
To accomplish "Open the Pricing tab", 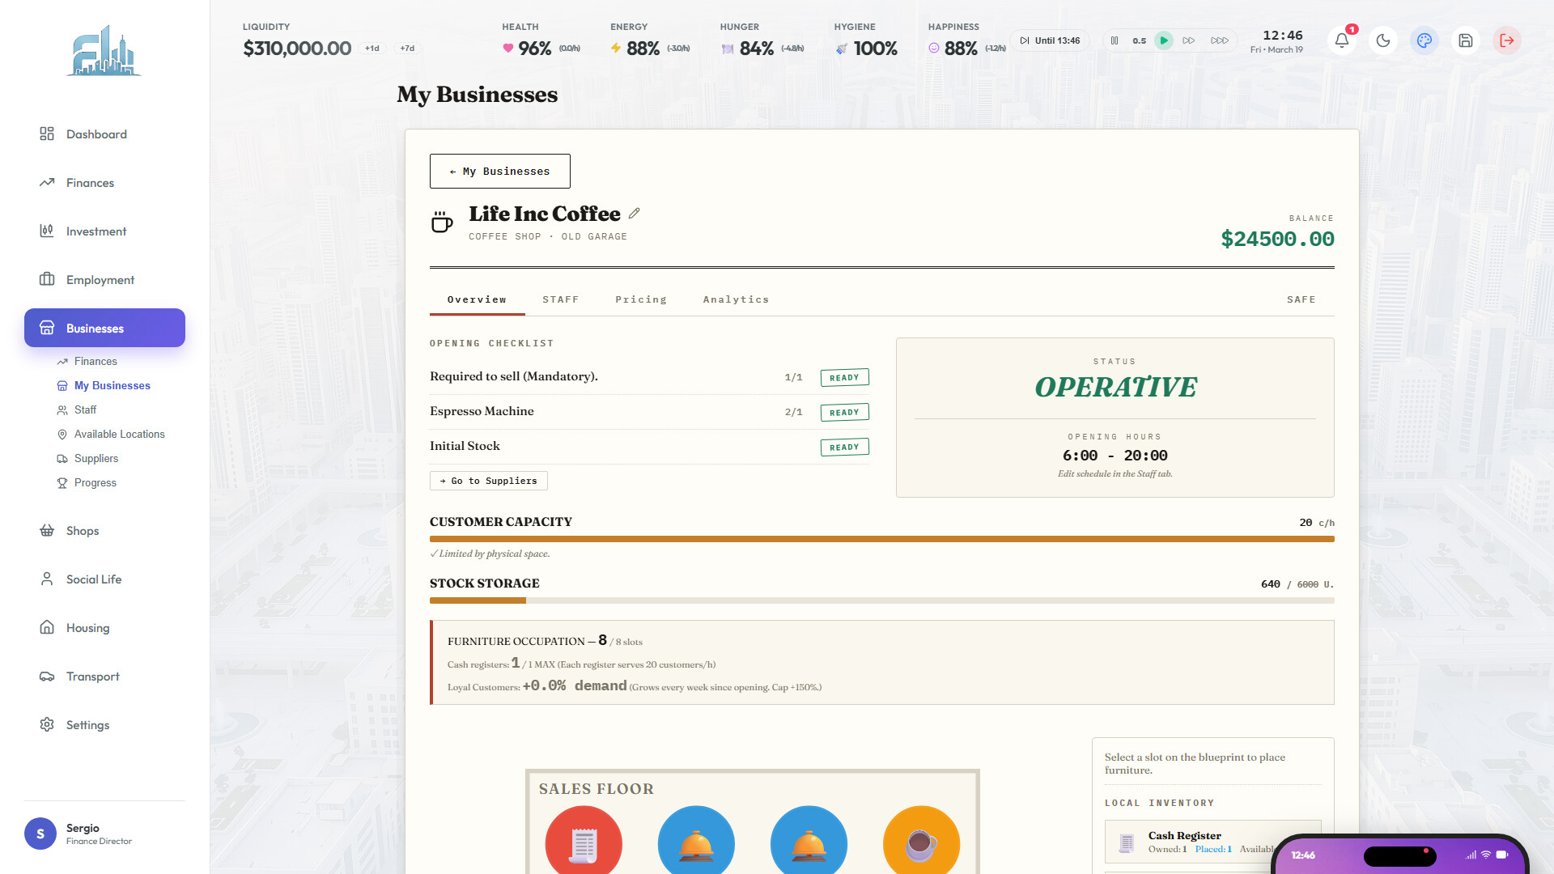I will click(x=641, y=299).
